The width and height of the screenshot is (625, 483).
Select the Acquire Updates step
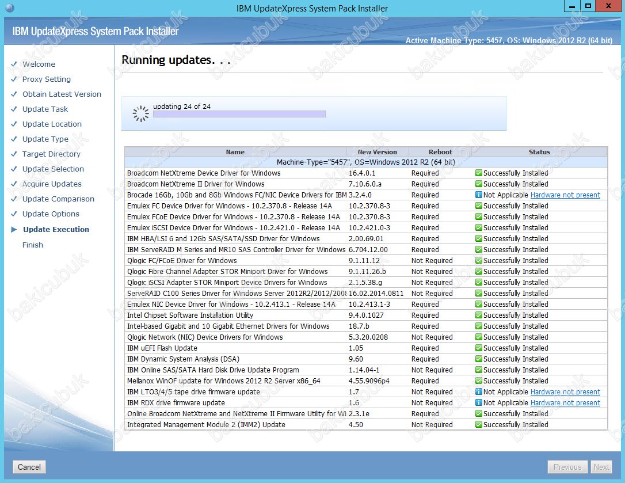coord(52,184)
